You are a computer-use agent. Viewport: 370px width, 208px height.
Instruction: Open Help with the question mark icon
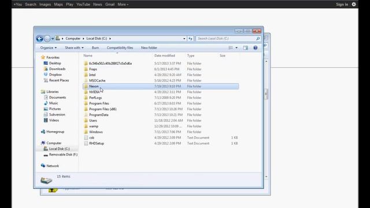coord(256,47)
